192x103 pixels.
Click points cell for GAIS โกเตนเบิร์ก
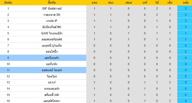pos(185,33)
